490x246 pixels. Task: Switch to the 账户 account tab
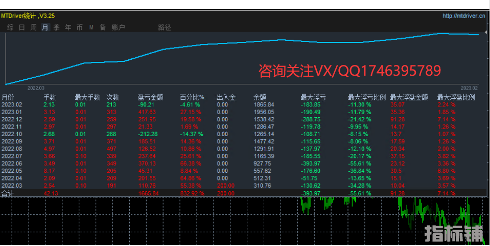coord(118,27)
